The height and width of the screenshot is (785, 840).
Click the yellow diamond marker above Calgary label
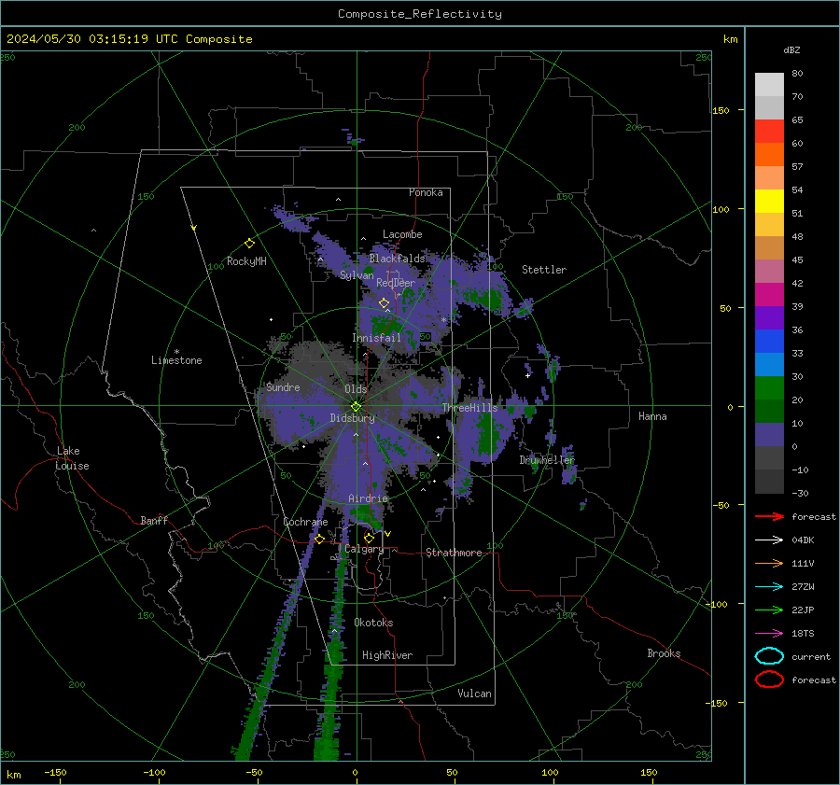pyautogui.click(x=369, y=538)
